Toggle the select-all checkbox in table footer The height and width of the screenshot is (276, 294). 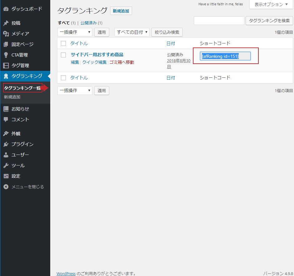(x=63, y=78)
